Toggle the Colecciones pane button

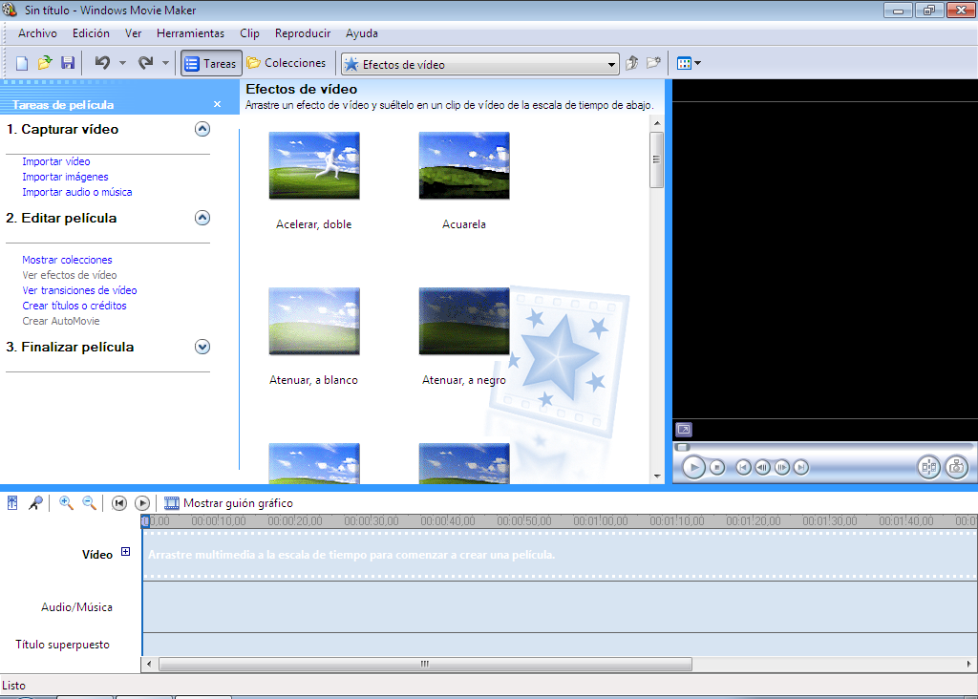pos(287,63)
